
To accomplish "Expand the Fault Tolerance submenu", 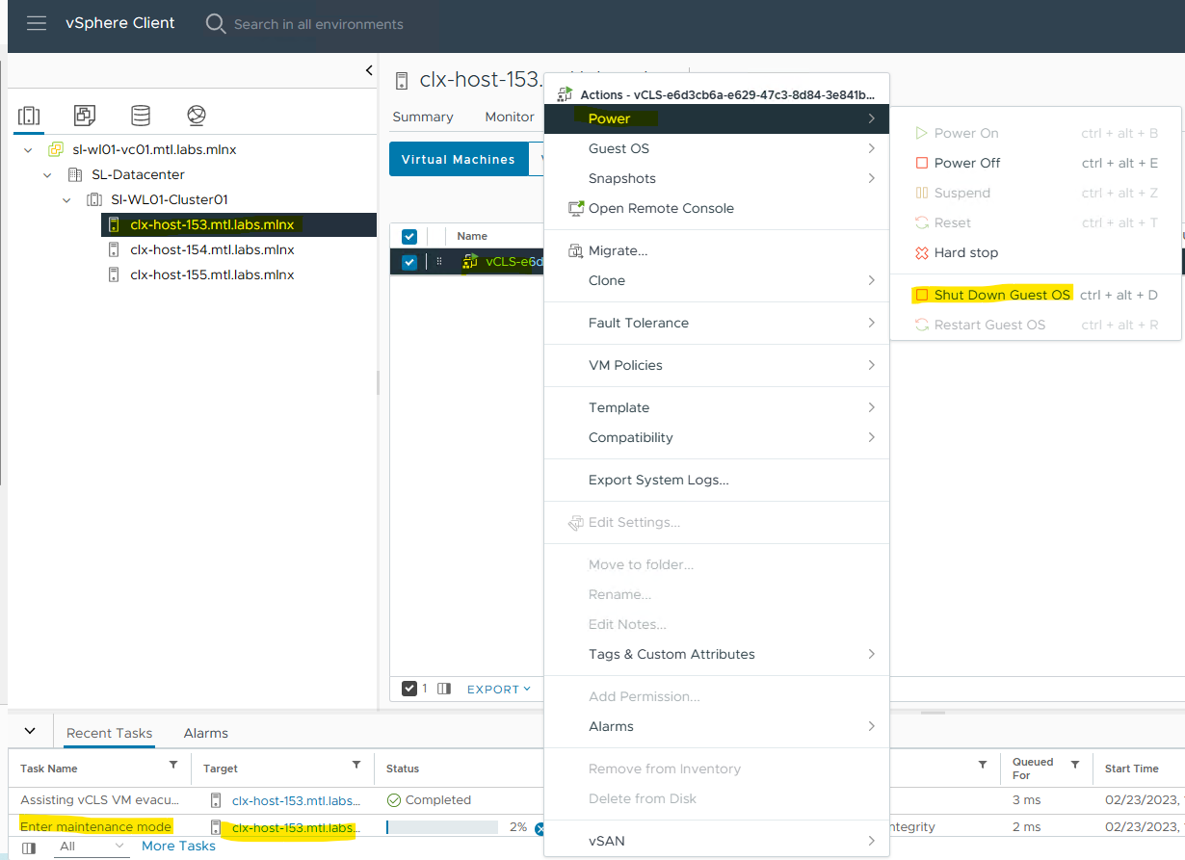I will pos(717,323).
